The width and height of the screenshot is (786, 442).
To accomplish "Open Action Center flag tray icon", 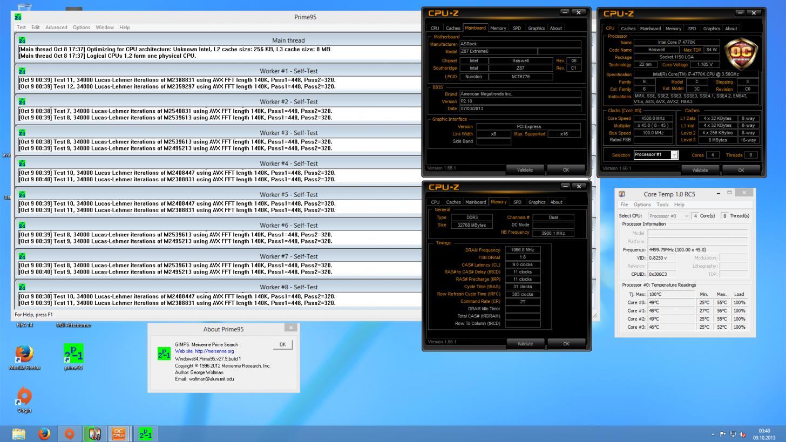I will [x=722, y=434].
